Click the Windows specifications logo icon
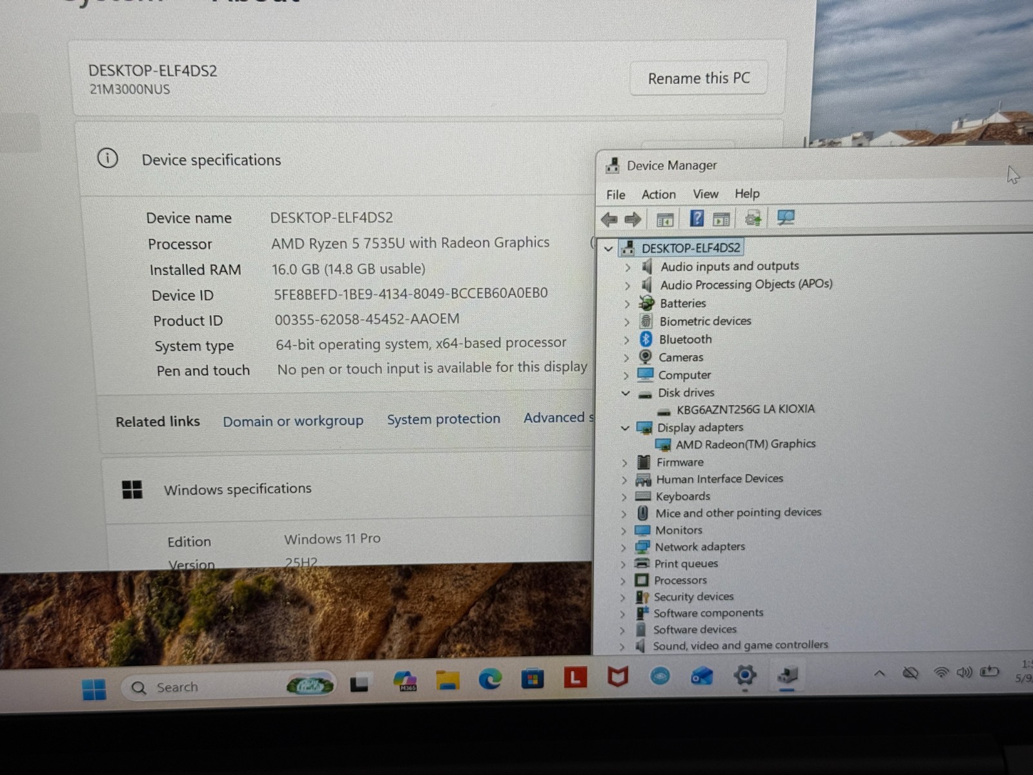Screen dimensions: 1033x775 click(132, 490)
